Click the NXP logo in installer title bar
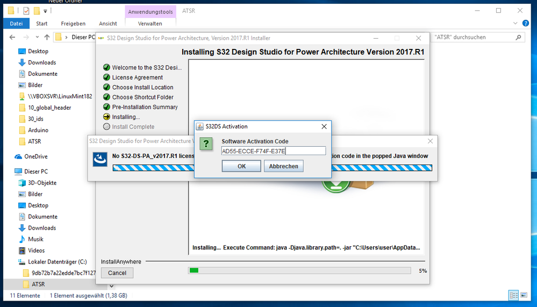 pyautogui.click(x=101, y=38)
